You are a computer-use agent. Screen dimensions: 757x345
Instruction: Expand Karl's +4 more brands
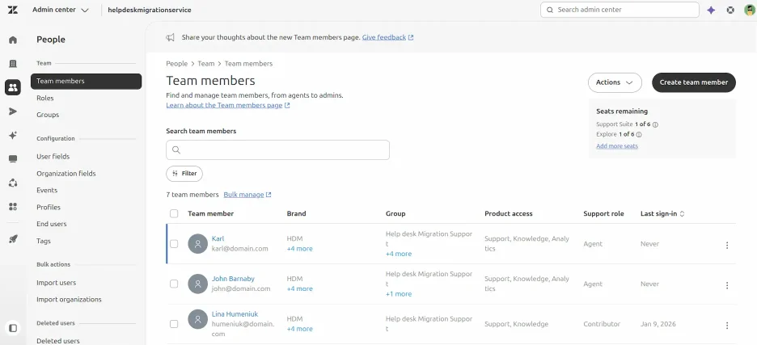coord(299,249)
